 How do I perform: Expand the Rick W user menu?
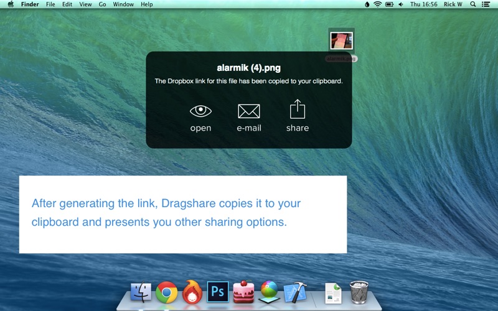tap(453, 4)
